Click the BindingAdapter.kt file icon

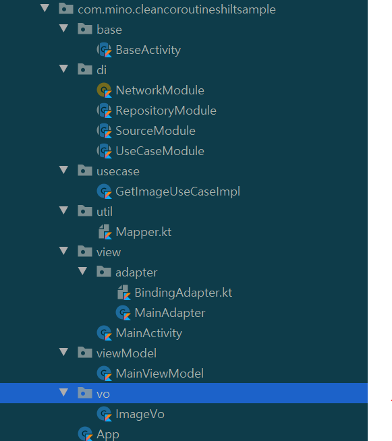(x=123, y=293)
